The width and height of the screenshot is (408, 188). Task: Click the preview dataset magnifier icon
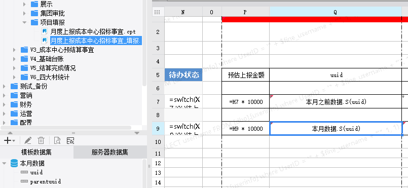coord(57,141)
